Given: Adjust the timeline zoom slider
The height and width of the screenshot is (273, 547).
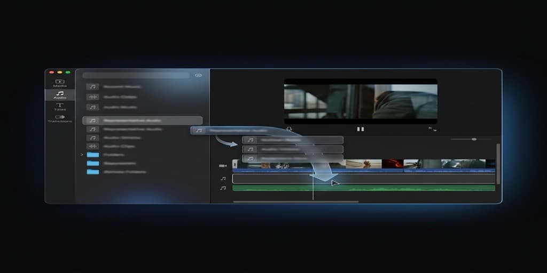Looking at the screenshot, I should click(x=471, y=139).
